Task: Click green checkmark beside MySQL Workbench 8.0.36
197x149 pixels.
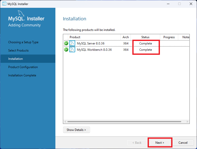Action: point(66,49)
